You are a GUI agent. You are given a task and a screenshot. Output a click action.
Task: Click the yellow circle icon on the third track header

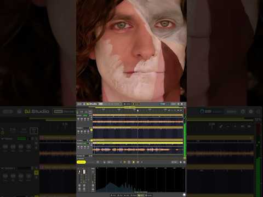tap(92, 141)
